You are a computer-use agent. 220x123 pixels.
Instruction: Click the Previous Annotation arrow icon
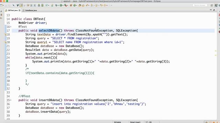coord(97,5)
